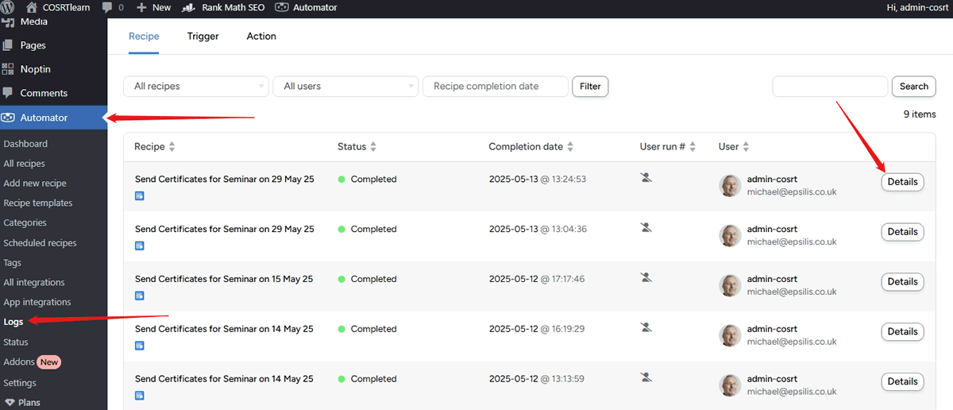The height and width of the screenshot is (410, 953).
Task: Click anonymous user-run icon in 13:24:53 row
Action: point(646,178)
